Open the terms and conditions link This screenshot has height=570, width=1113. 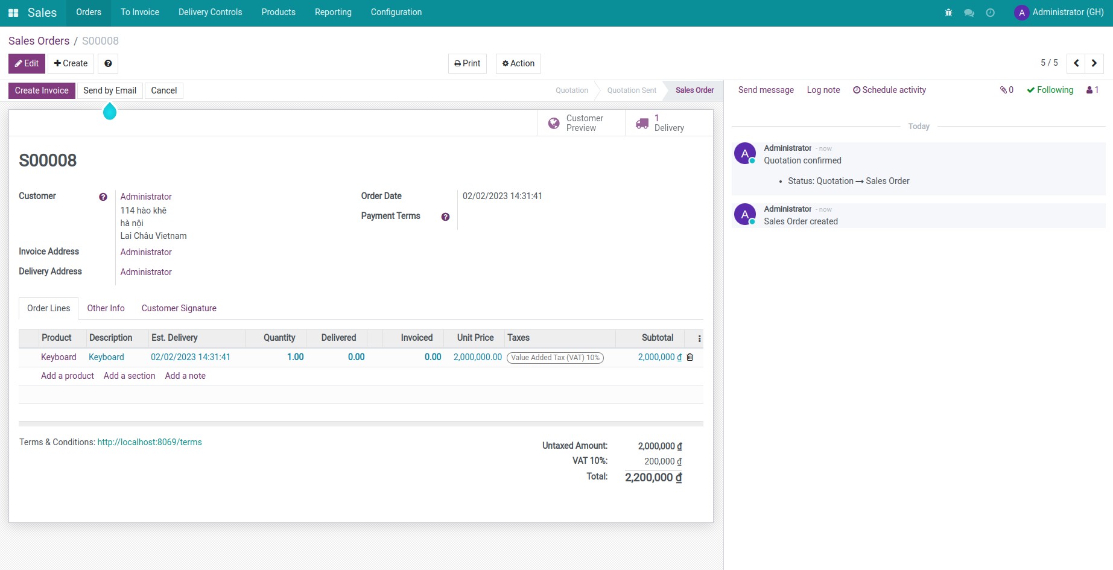149,442
